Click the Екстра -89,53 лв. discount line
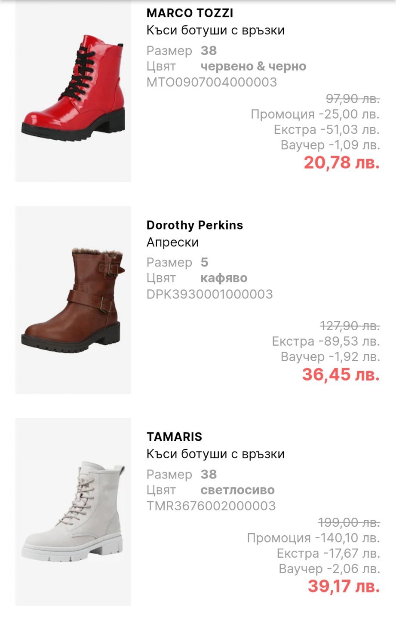Screen dimensions: 396x623 point(325,341)
